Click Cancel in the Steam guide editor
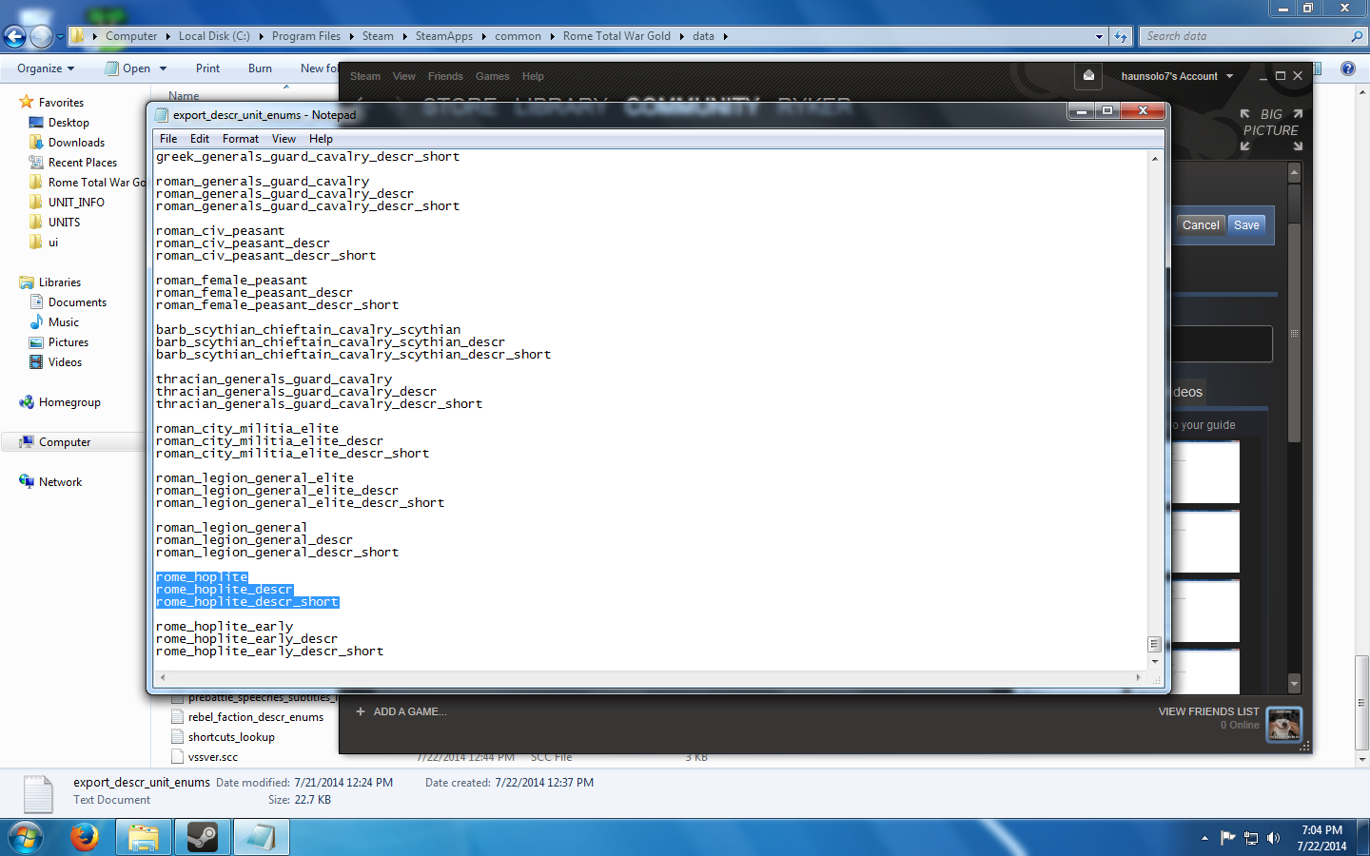 1201,225
